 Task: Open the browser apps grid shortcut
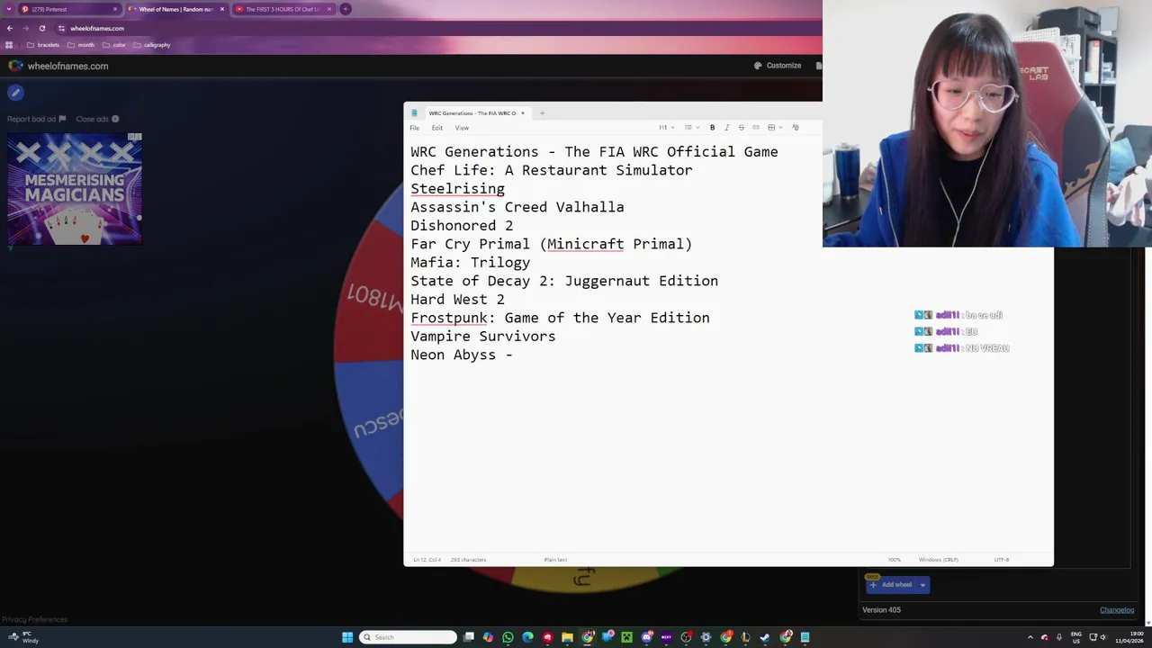(x=9, y=45)
